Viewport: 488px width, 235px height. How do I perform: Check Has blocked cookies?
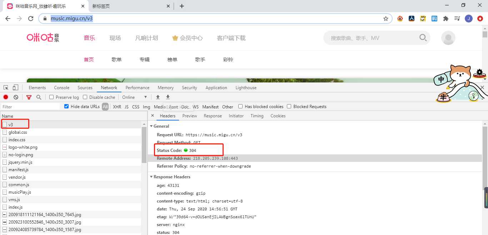[x=240, y=106]
